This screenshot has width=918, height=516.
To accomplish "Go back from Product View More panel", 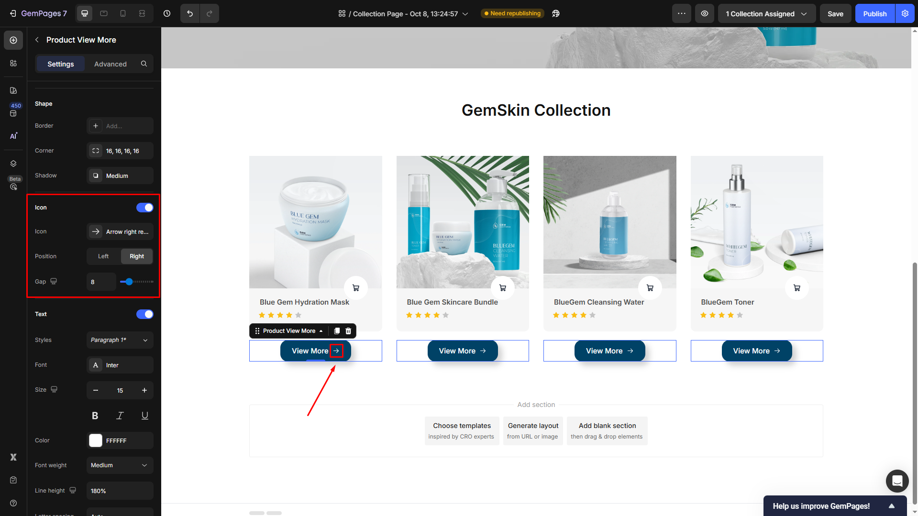I will coord(37,40).
